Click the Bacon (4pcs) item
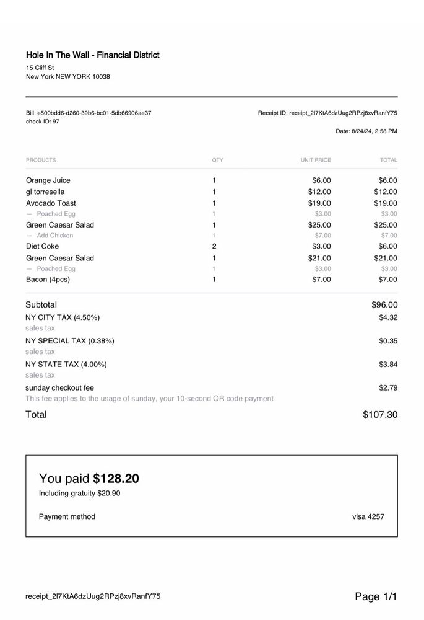424x620 pixels. point(48,280)
